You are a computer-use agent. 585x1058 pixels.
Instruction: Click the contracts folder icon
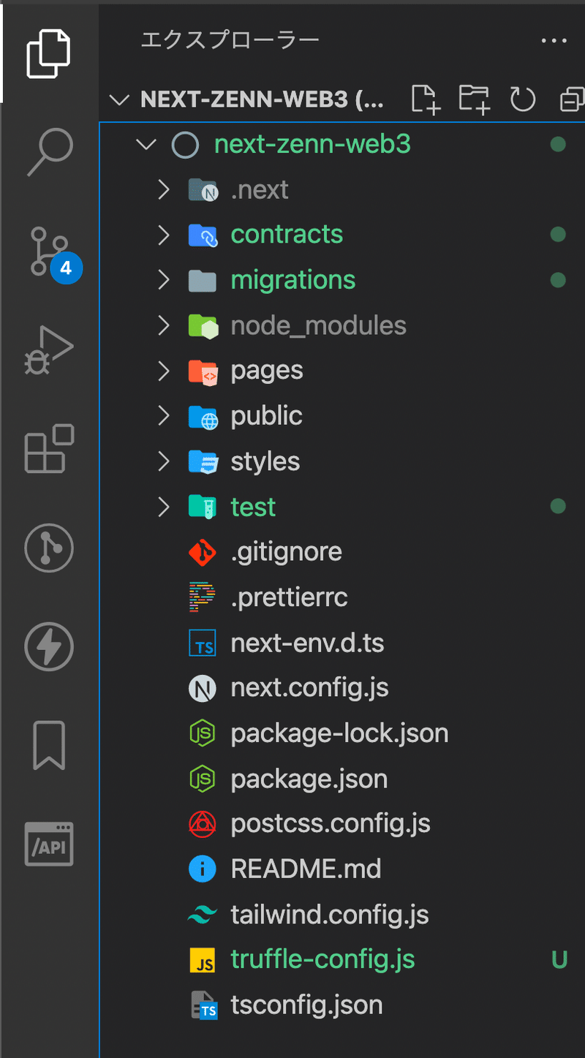203,235
